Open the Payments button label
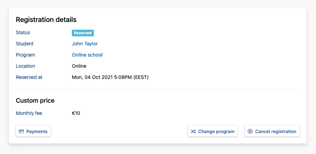316x154 pixels. point(37,131)
